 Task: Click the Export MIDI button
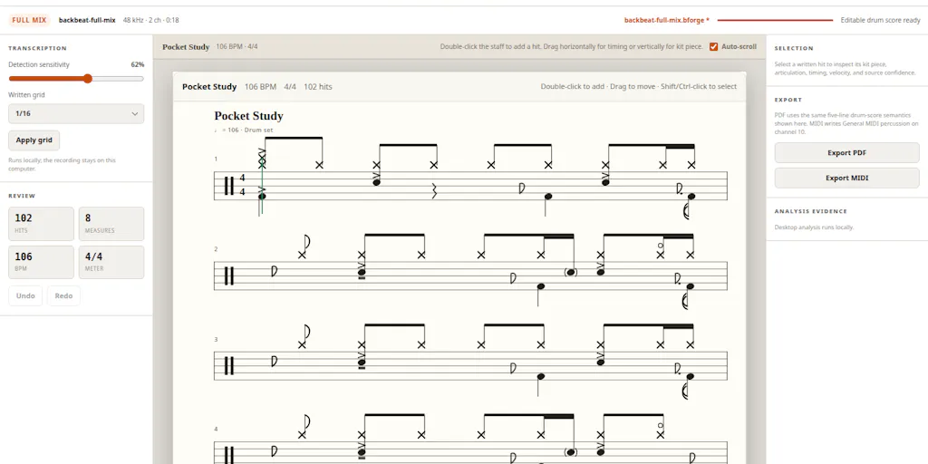(847, 178)
